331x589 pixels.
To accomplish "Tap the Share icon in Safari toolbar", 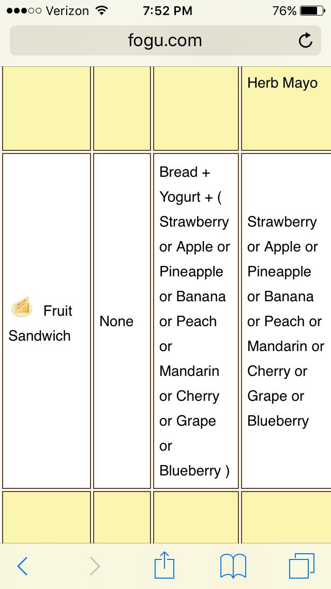I will (x=164, y=565).
